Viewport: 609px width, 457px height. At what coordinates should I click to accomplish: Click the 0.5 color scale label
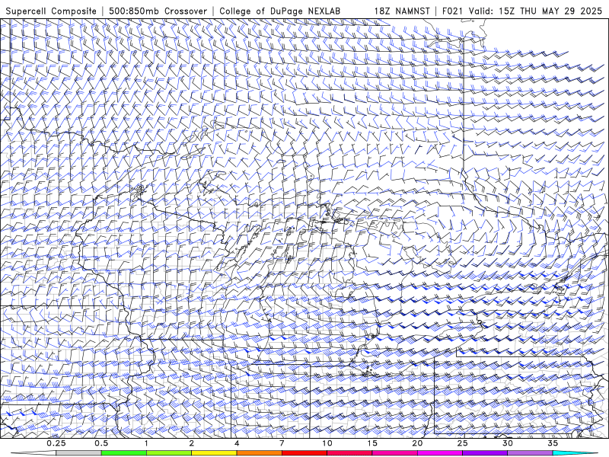pos(101,443)
